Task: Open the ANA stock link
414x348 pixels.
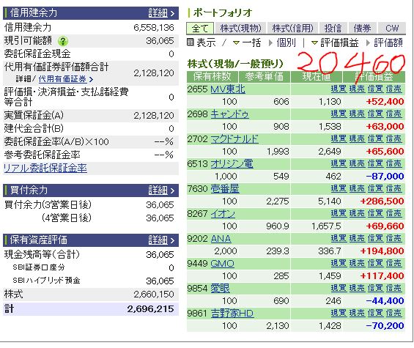Action: pos(221,239)
